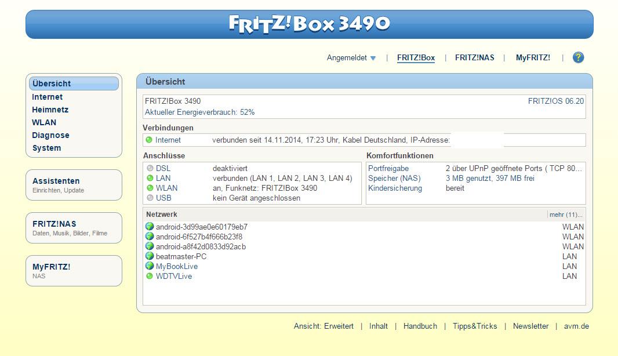Open the FRITZ!OS 06.20 version link
This screenshot has width=618, height=356.
click(x=556, y=101)
